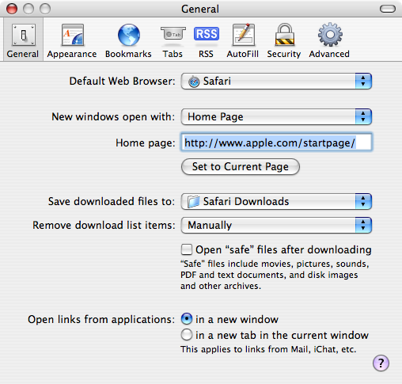402x384 pixels.
Task: Open the Default Web Browser dropdown
Action: pyautogui.click(x=276, y=81)
